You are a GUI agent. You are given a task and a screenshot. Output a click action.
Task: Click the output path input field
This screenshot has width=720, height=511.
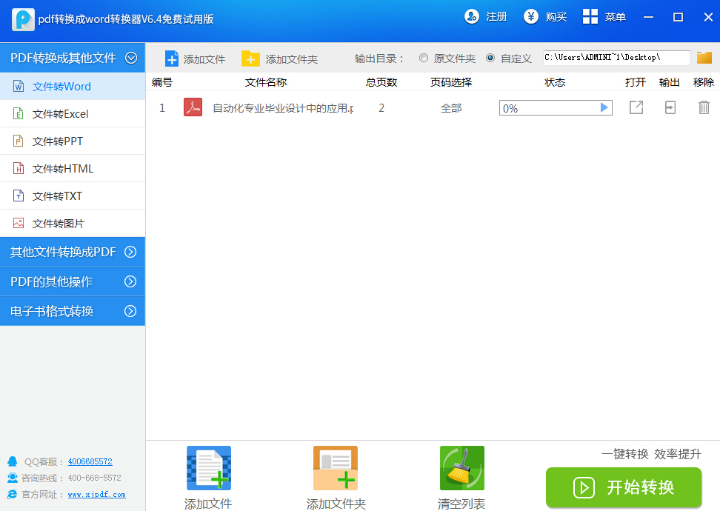[x=615, y=57]
